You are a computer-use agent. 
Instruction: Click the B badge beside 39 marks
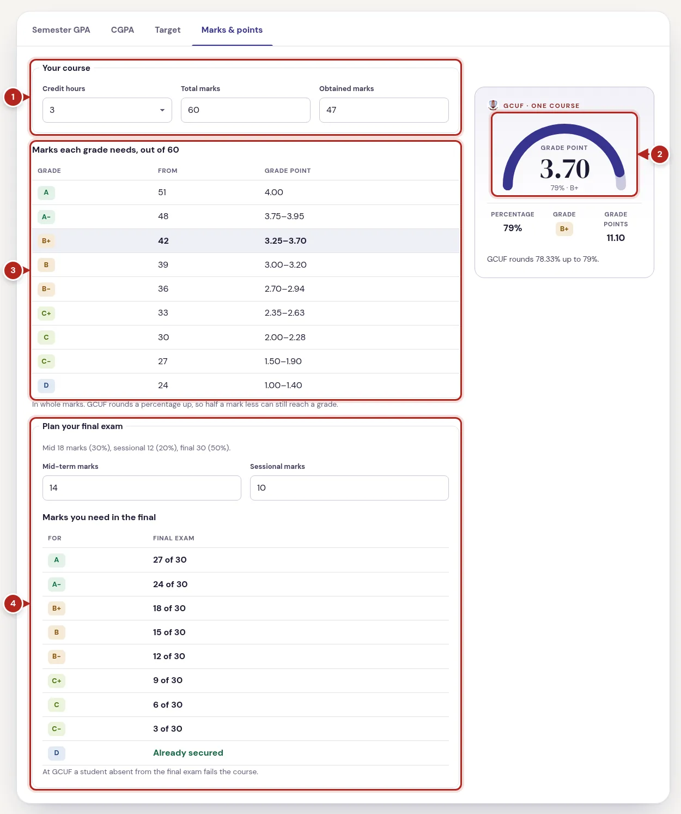point(46,265)
